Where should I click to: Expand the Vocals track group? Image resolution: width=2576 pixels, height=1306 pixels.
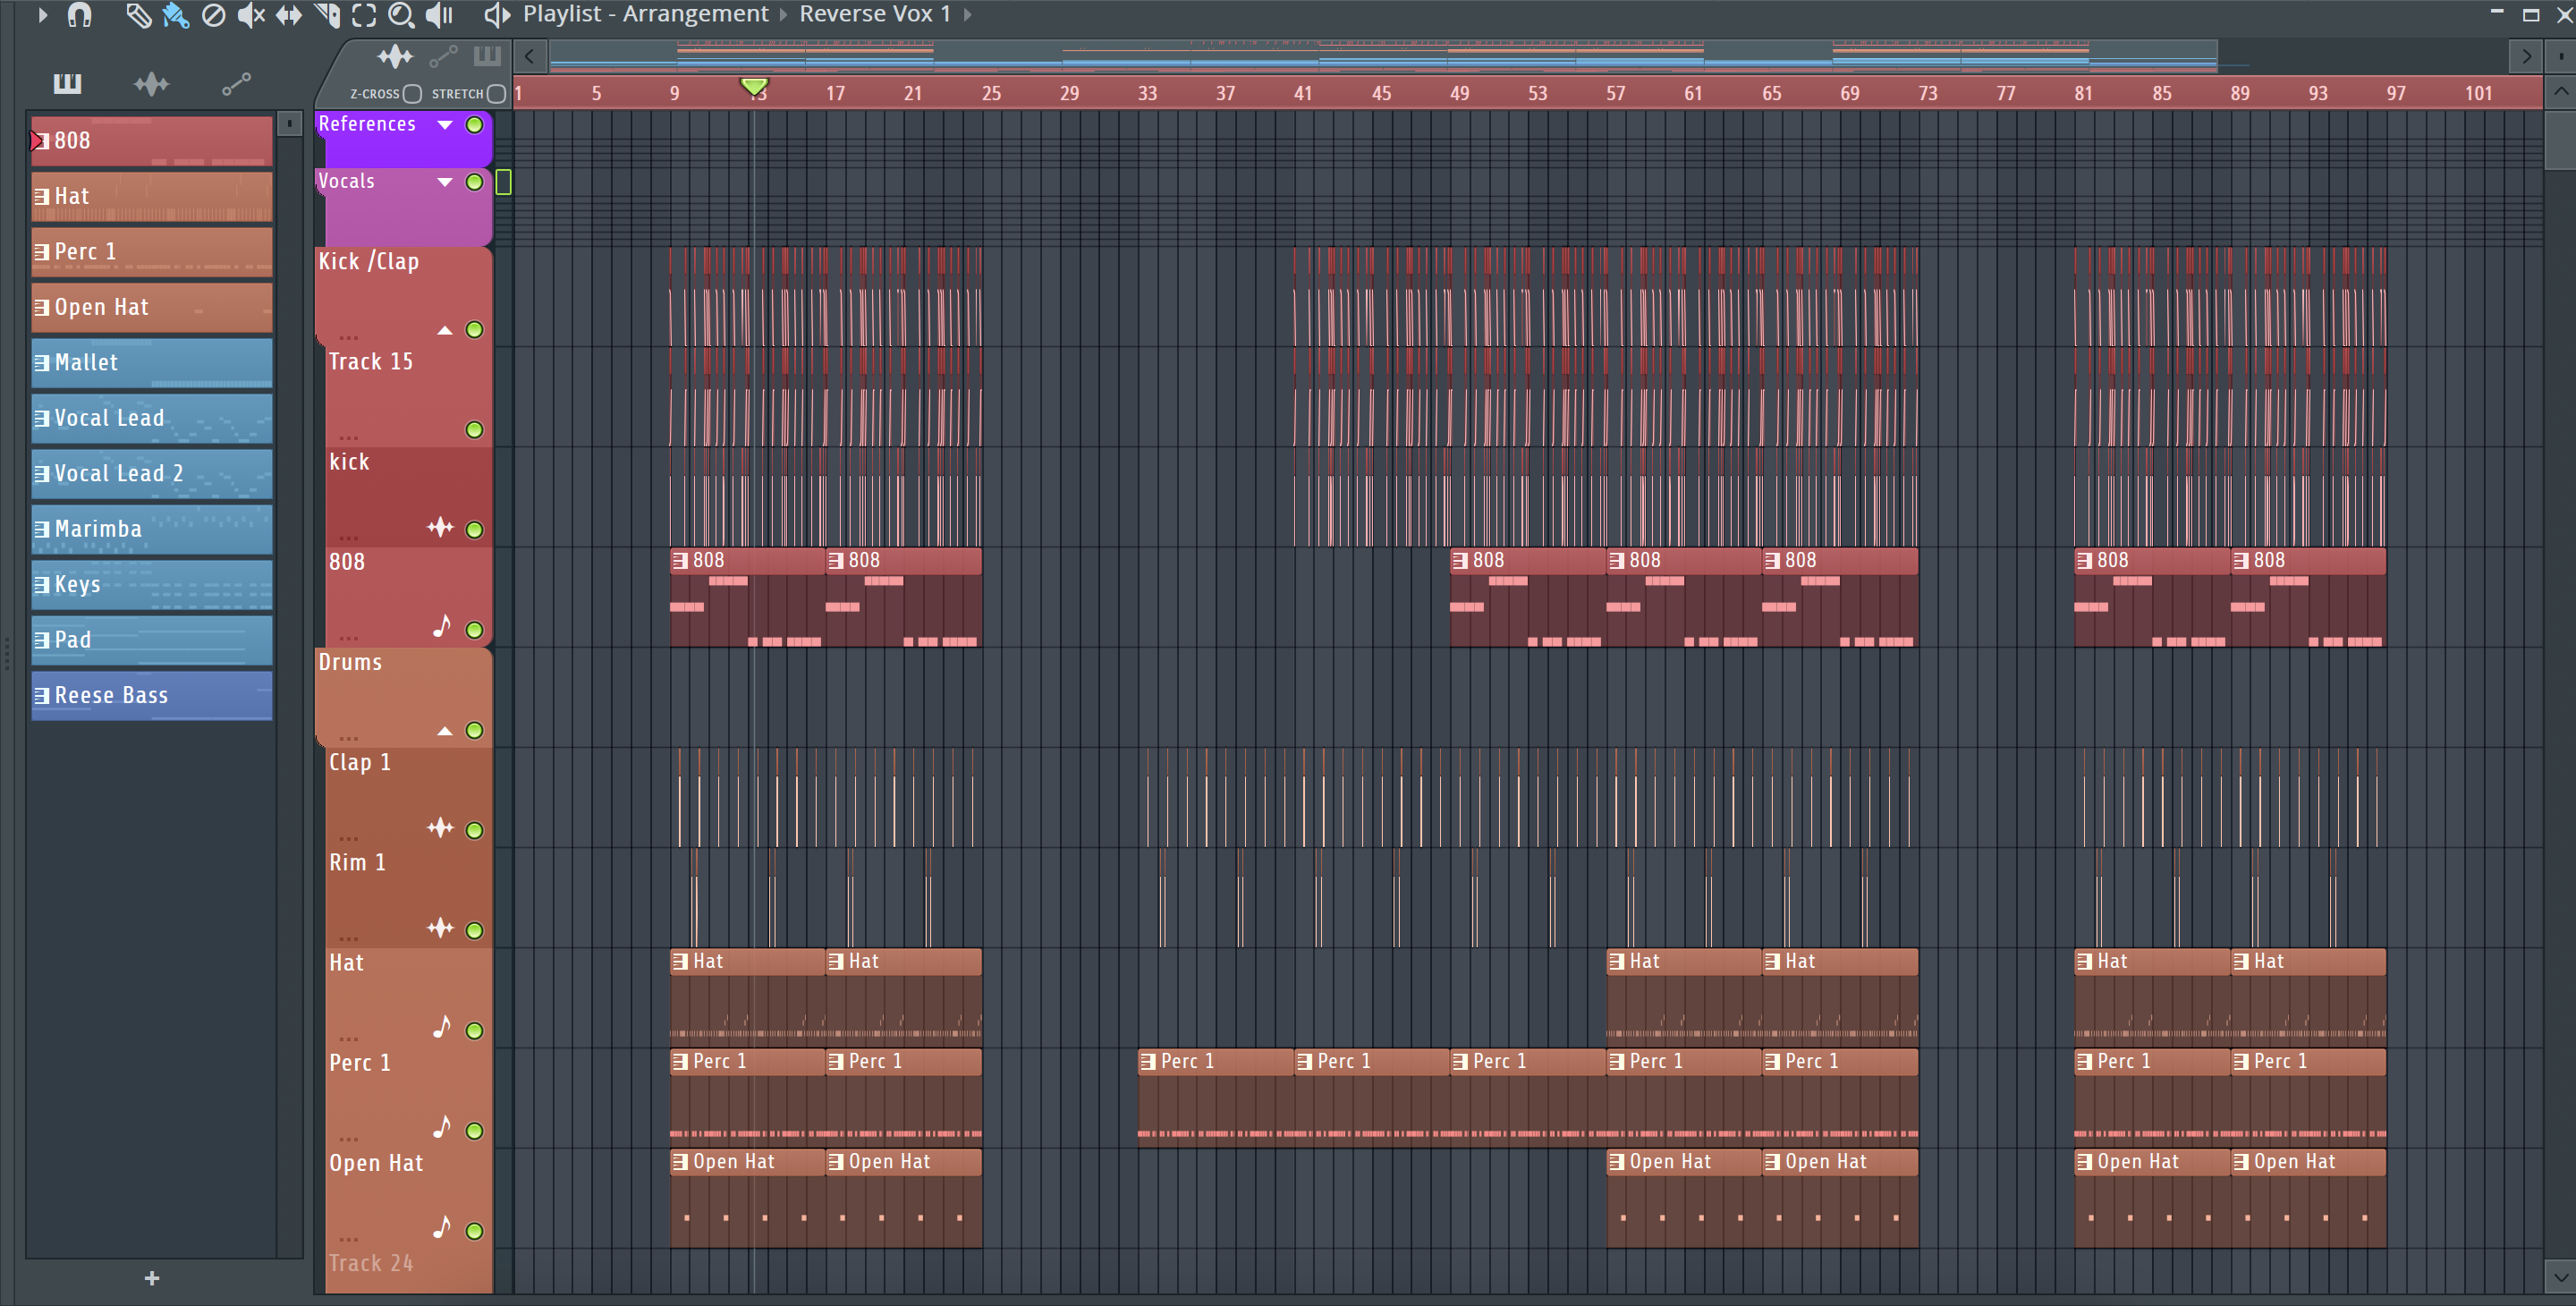tap(445, 182)
